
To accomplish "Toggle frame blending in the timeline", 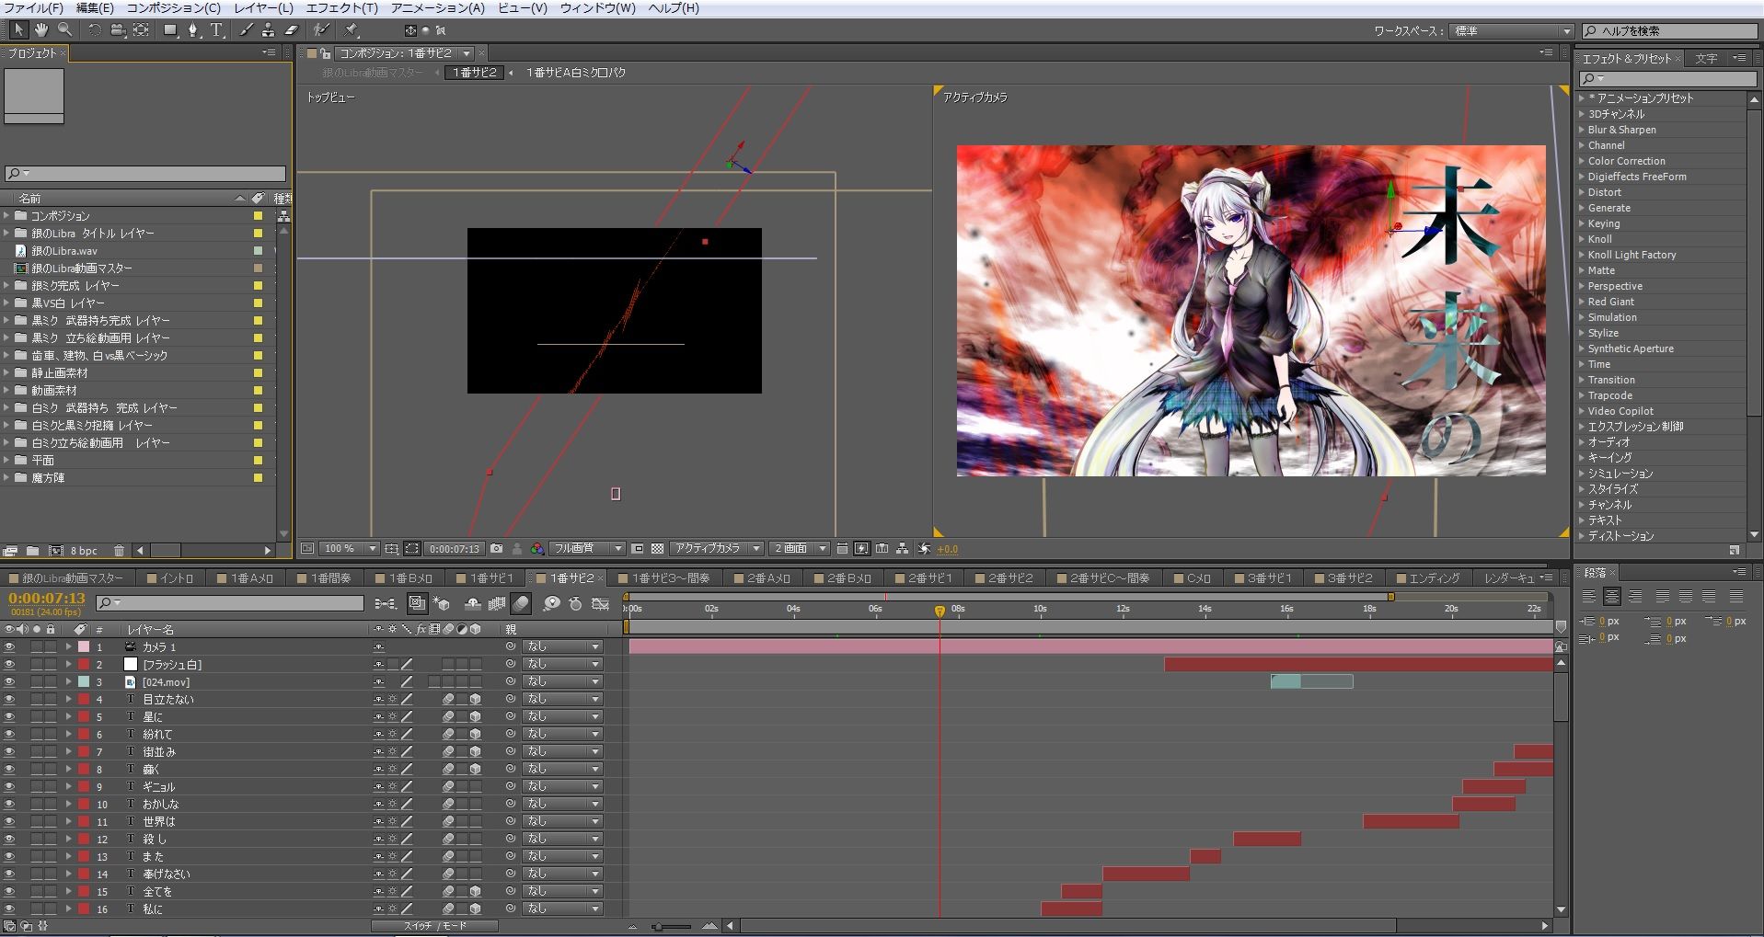I will 497,604.
